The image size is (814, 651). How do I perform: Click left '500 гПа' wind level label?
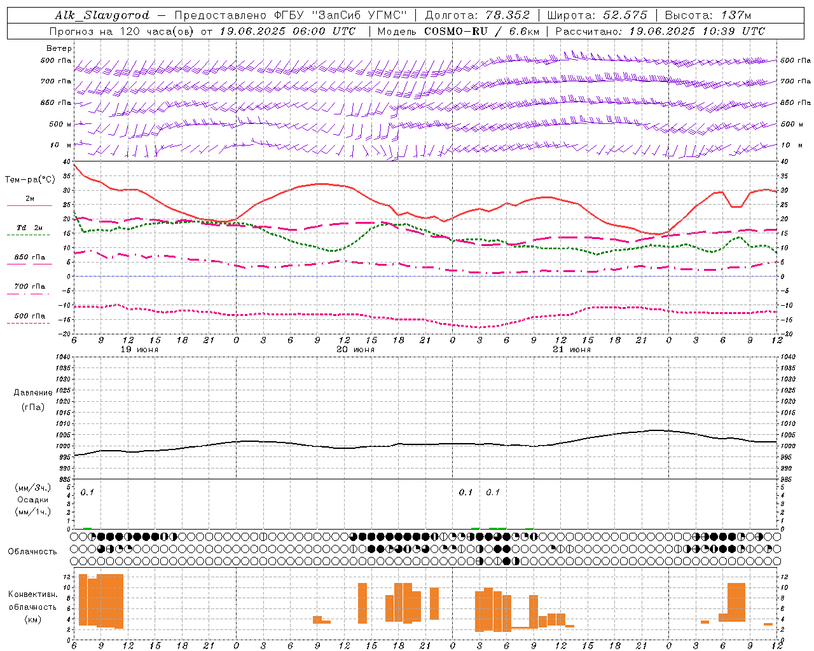click(56, 60)
